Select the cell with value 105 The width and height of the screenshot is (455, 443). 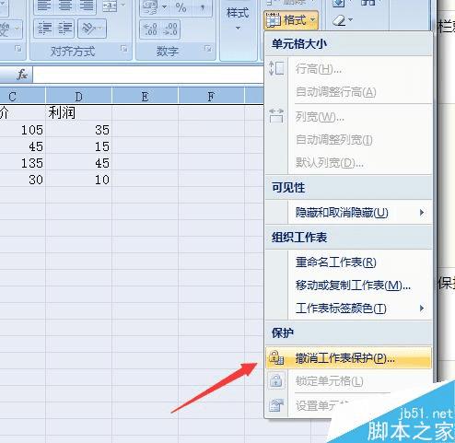(22, 130)
